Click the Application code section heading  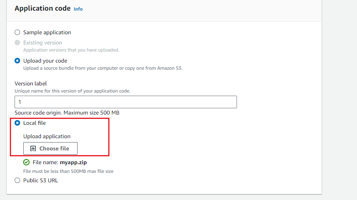pos(43,8)
